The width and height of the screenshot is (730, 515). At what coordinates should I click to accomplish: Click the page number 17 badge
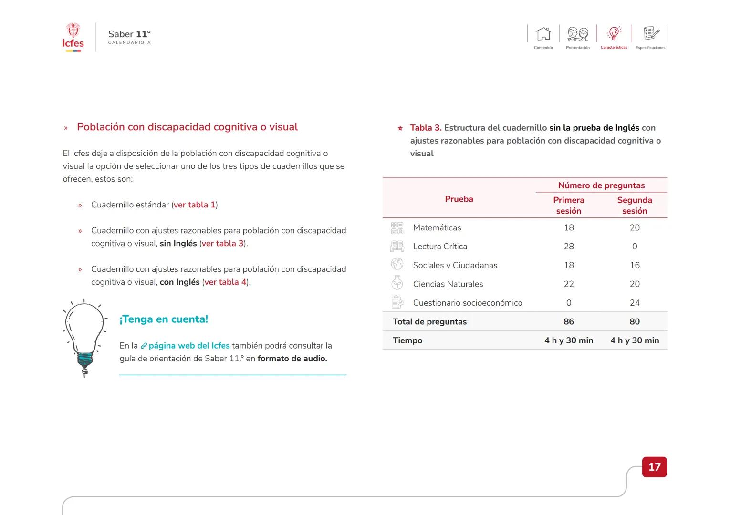[x=654, y=467]
